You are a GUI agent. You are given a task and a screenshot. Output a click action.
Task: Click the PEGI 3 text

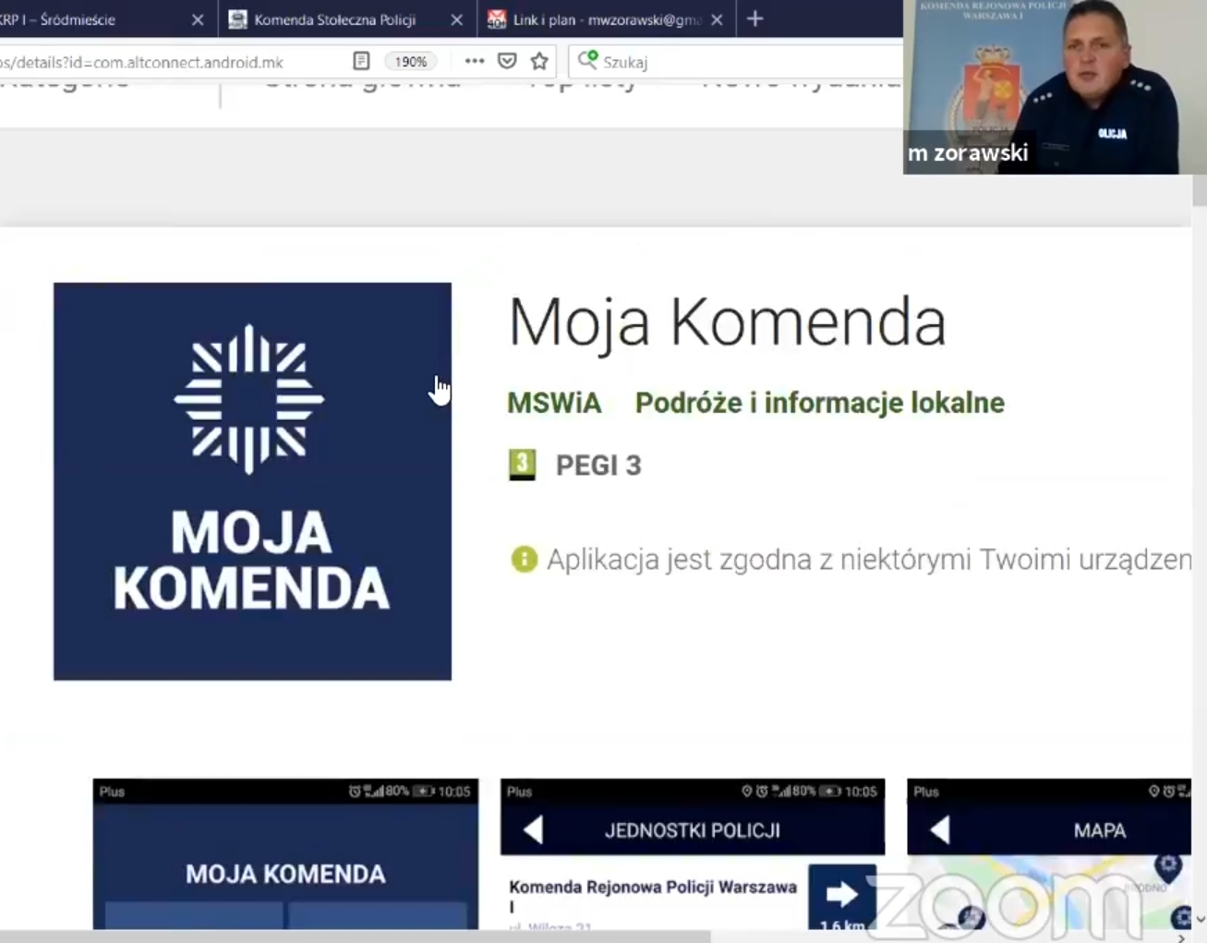click(x=597, y=465)
